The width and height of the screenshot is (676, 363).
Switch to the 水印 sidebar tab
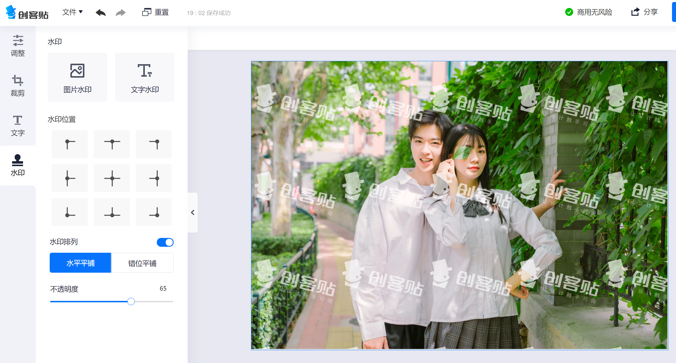click(x=18, y=166)
